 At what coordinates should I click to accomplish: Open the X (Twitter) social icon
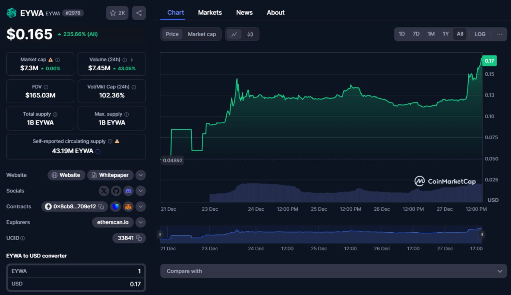tap(104, 191)
